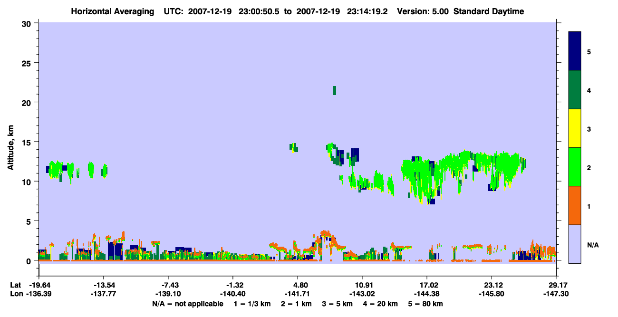Click latitude value -1.32
This screenshot has height=317, width=618.
[234, 285]
